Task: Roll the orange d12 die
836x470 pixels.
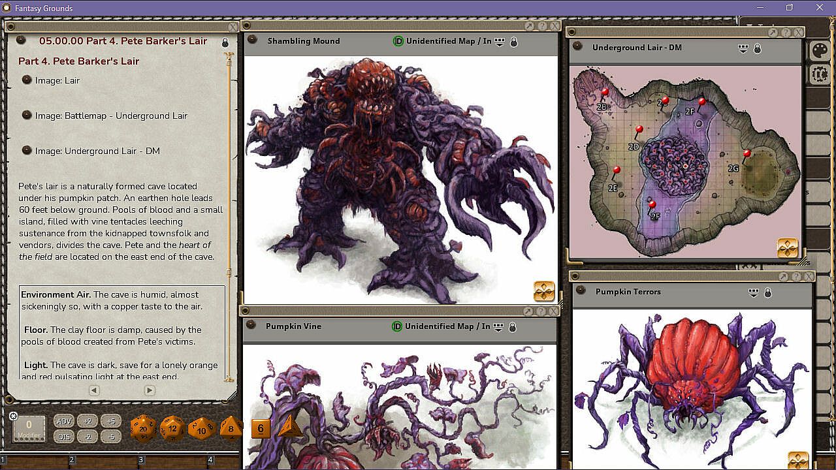Action: [172, 429]
